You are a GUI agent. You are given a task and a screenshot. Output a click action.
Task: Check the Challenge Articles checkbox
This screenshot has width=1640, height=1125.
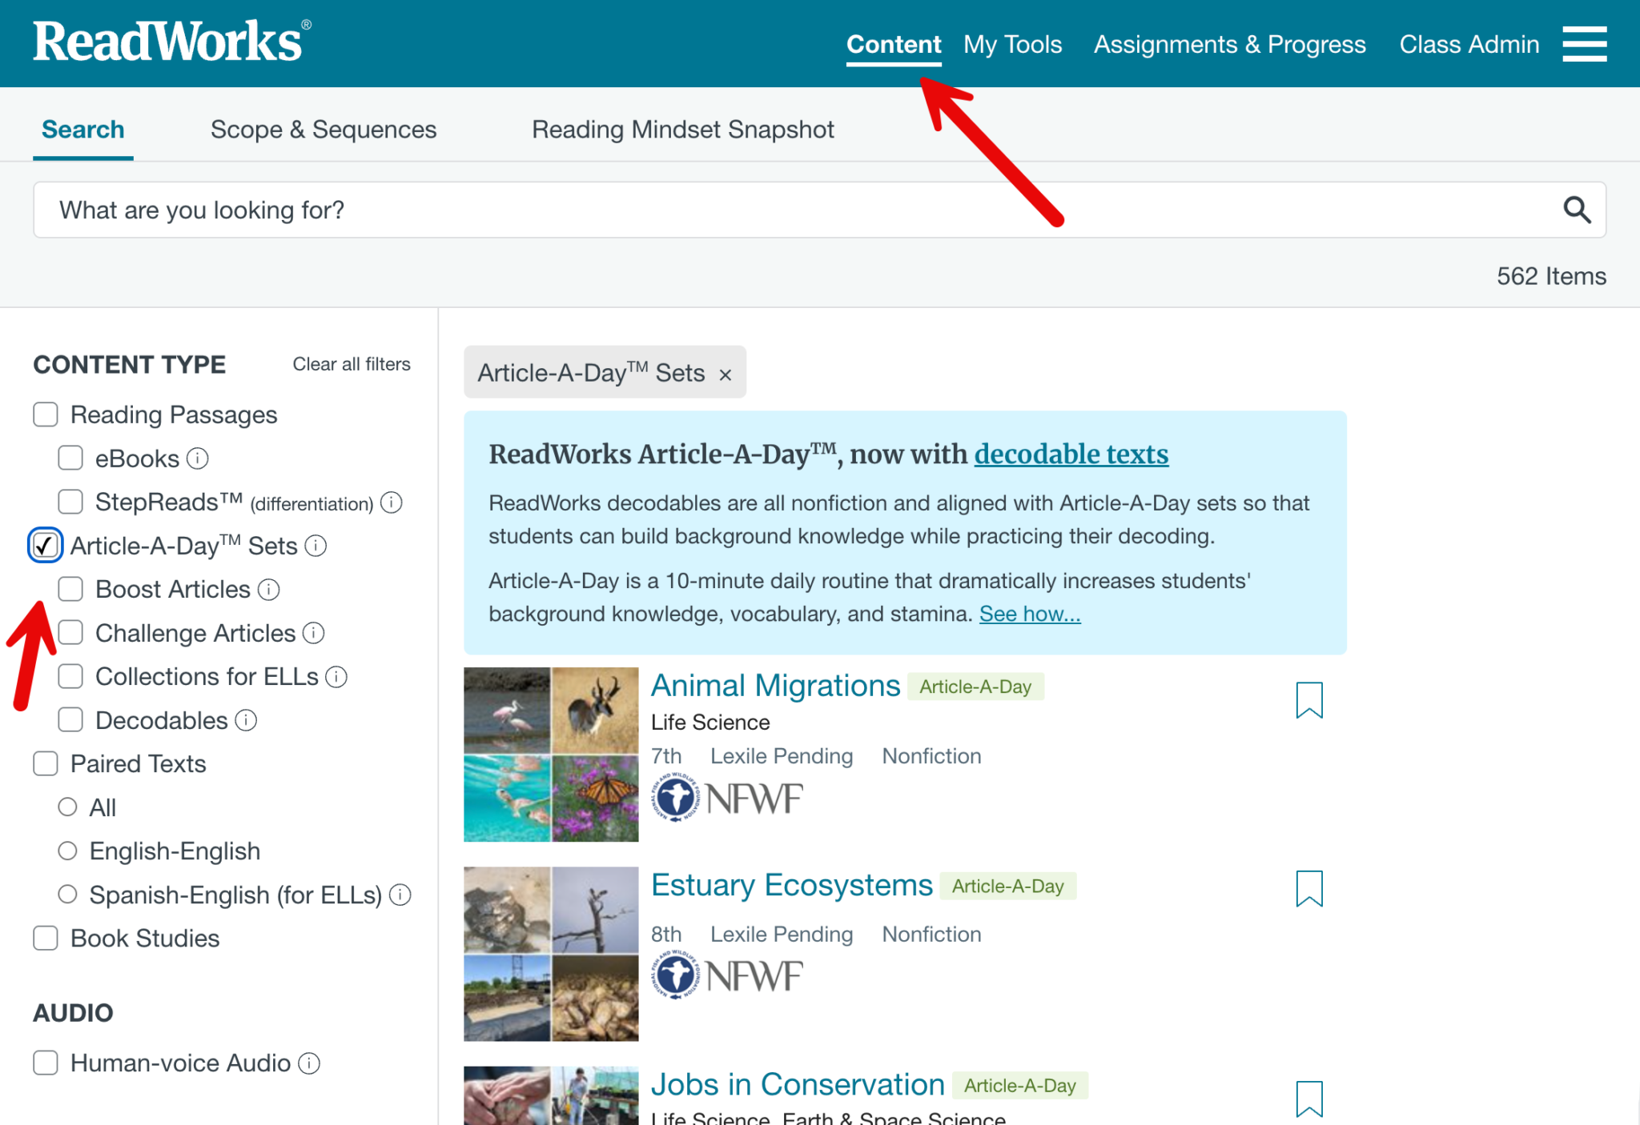pos(70,632)
